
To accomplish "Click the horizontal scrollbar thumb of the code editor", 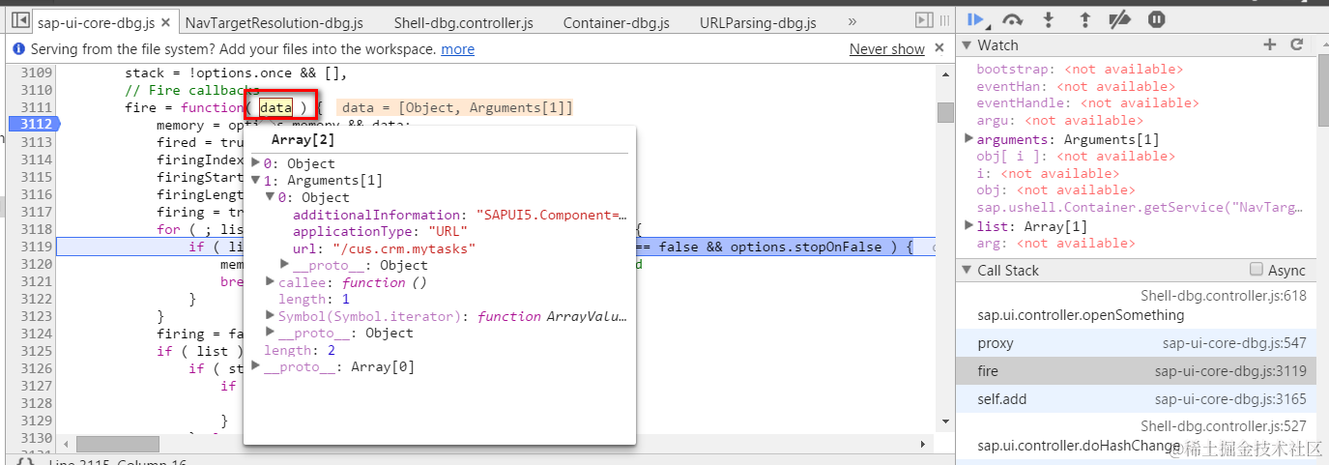I will coord(118,444).
